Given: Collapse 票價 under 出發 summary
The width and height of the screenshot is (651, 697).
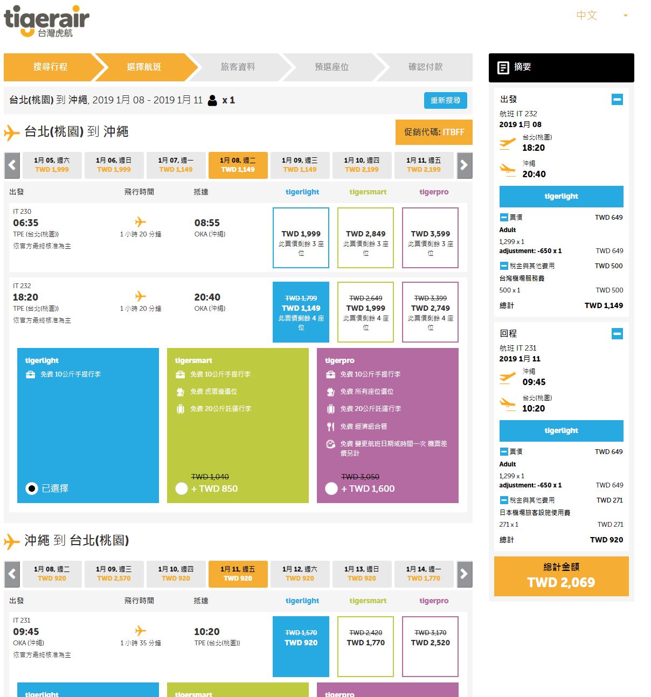Looking at the screenshot, I should (x=504, y=218).
